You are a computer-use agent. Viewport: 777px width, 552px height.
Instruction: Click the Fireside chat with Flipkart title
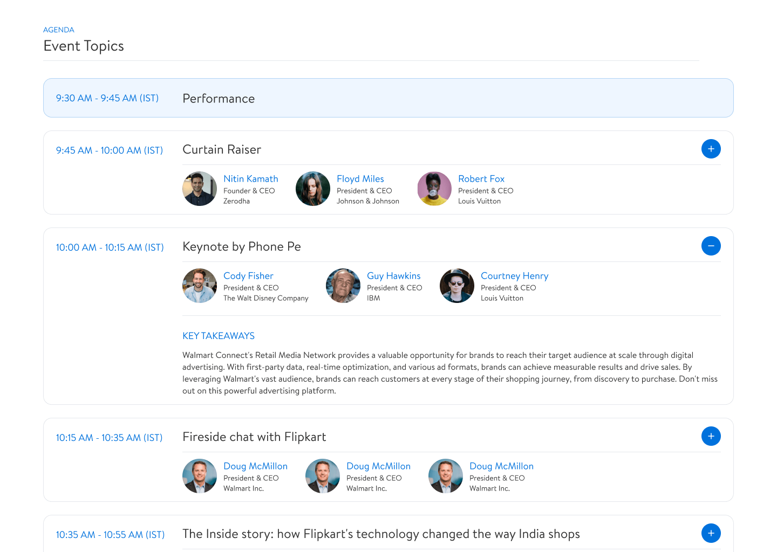click(x=254, y=437)
